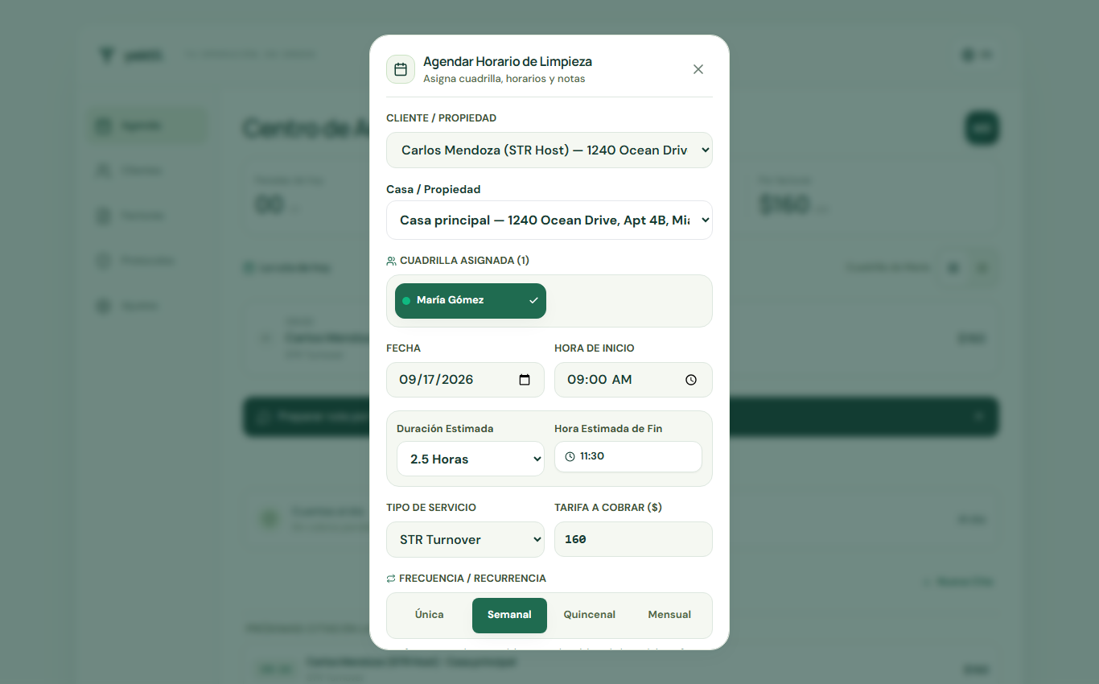Image resolution: width=1099 pixels, height=684 pixels.
Task: Expand the Casa / Propiedad selector
Action: click(x=549, y=220)
